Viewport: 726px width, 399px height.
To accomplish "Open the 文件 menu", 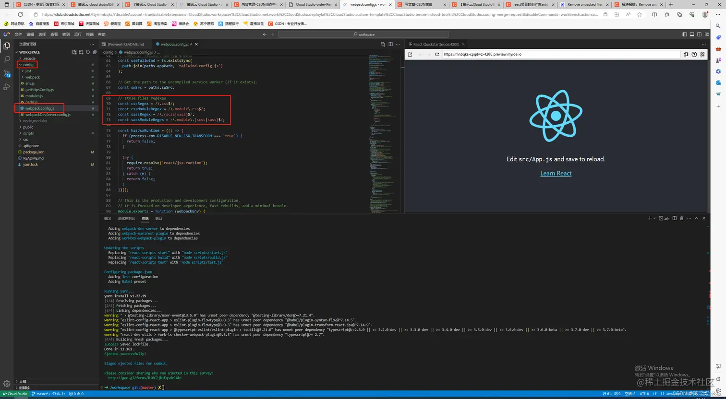I will tap(18, 35).
